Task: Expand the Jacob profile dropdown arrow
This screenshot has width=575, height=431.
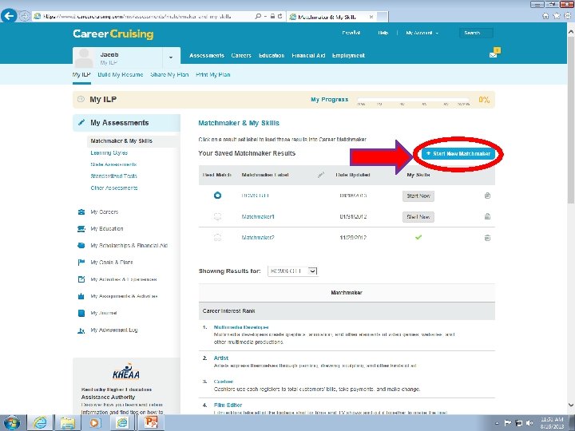Action: [171, 57]
